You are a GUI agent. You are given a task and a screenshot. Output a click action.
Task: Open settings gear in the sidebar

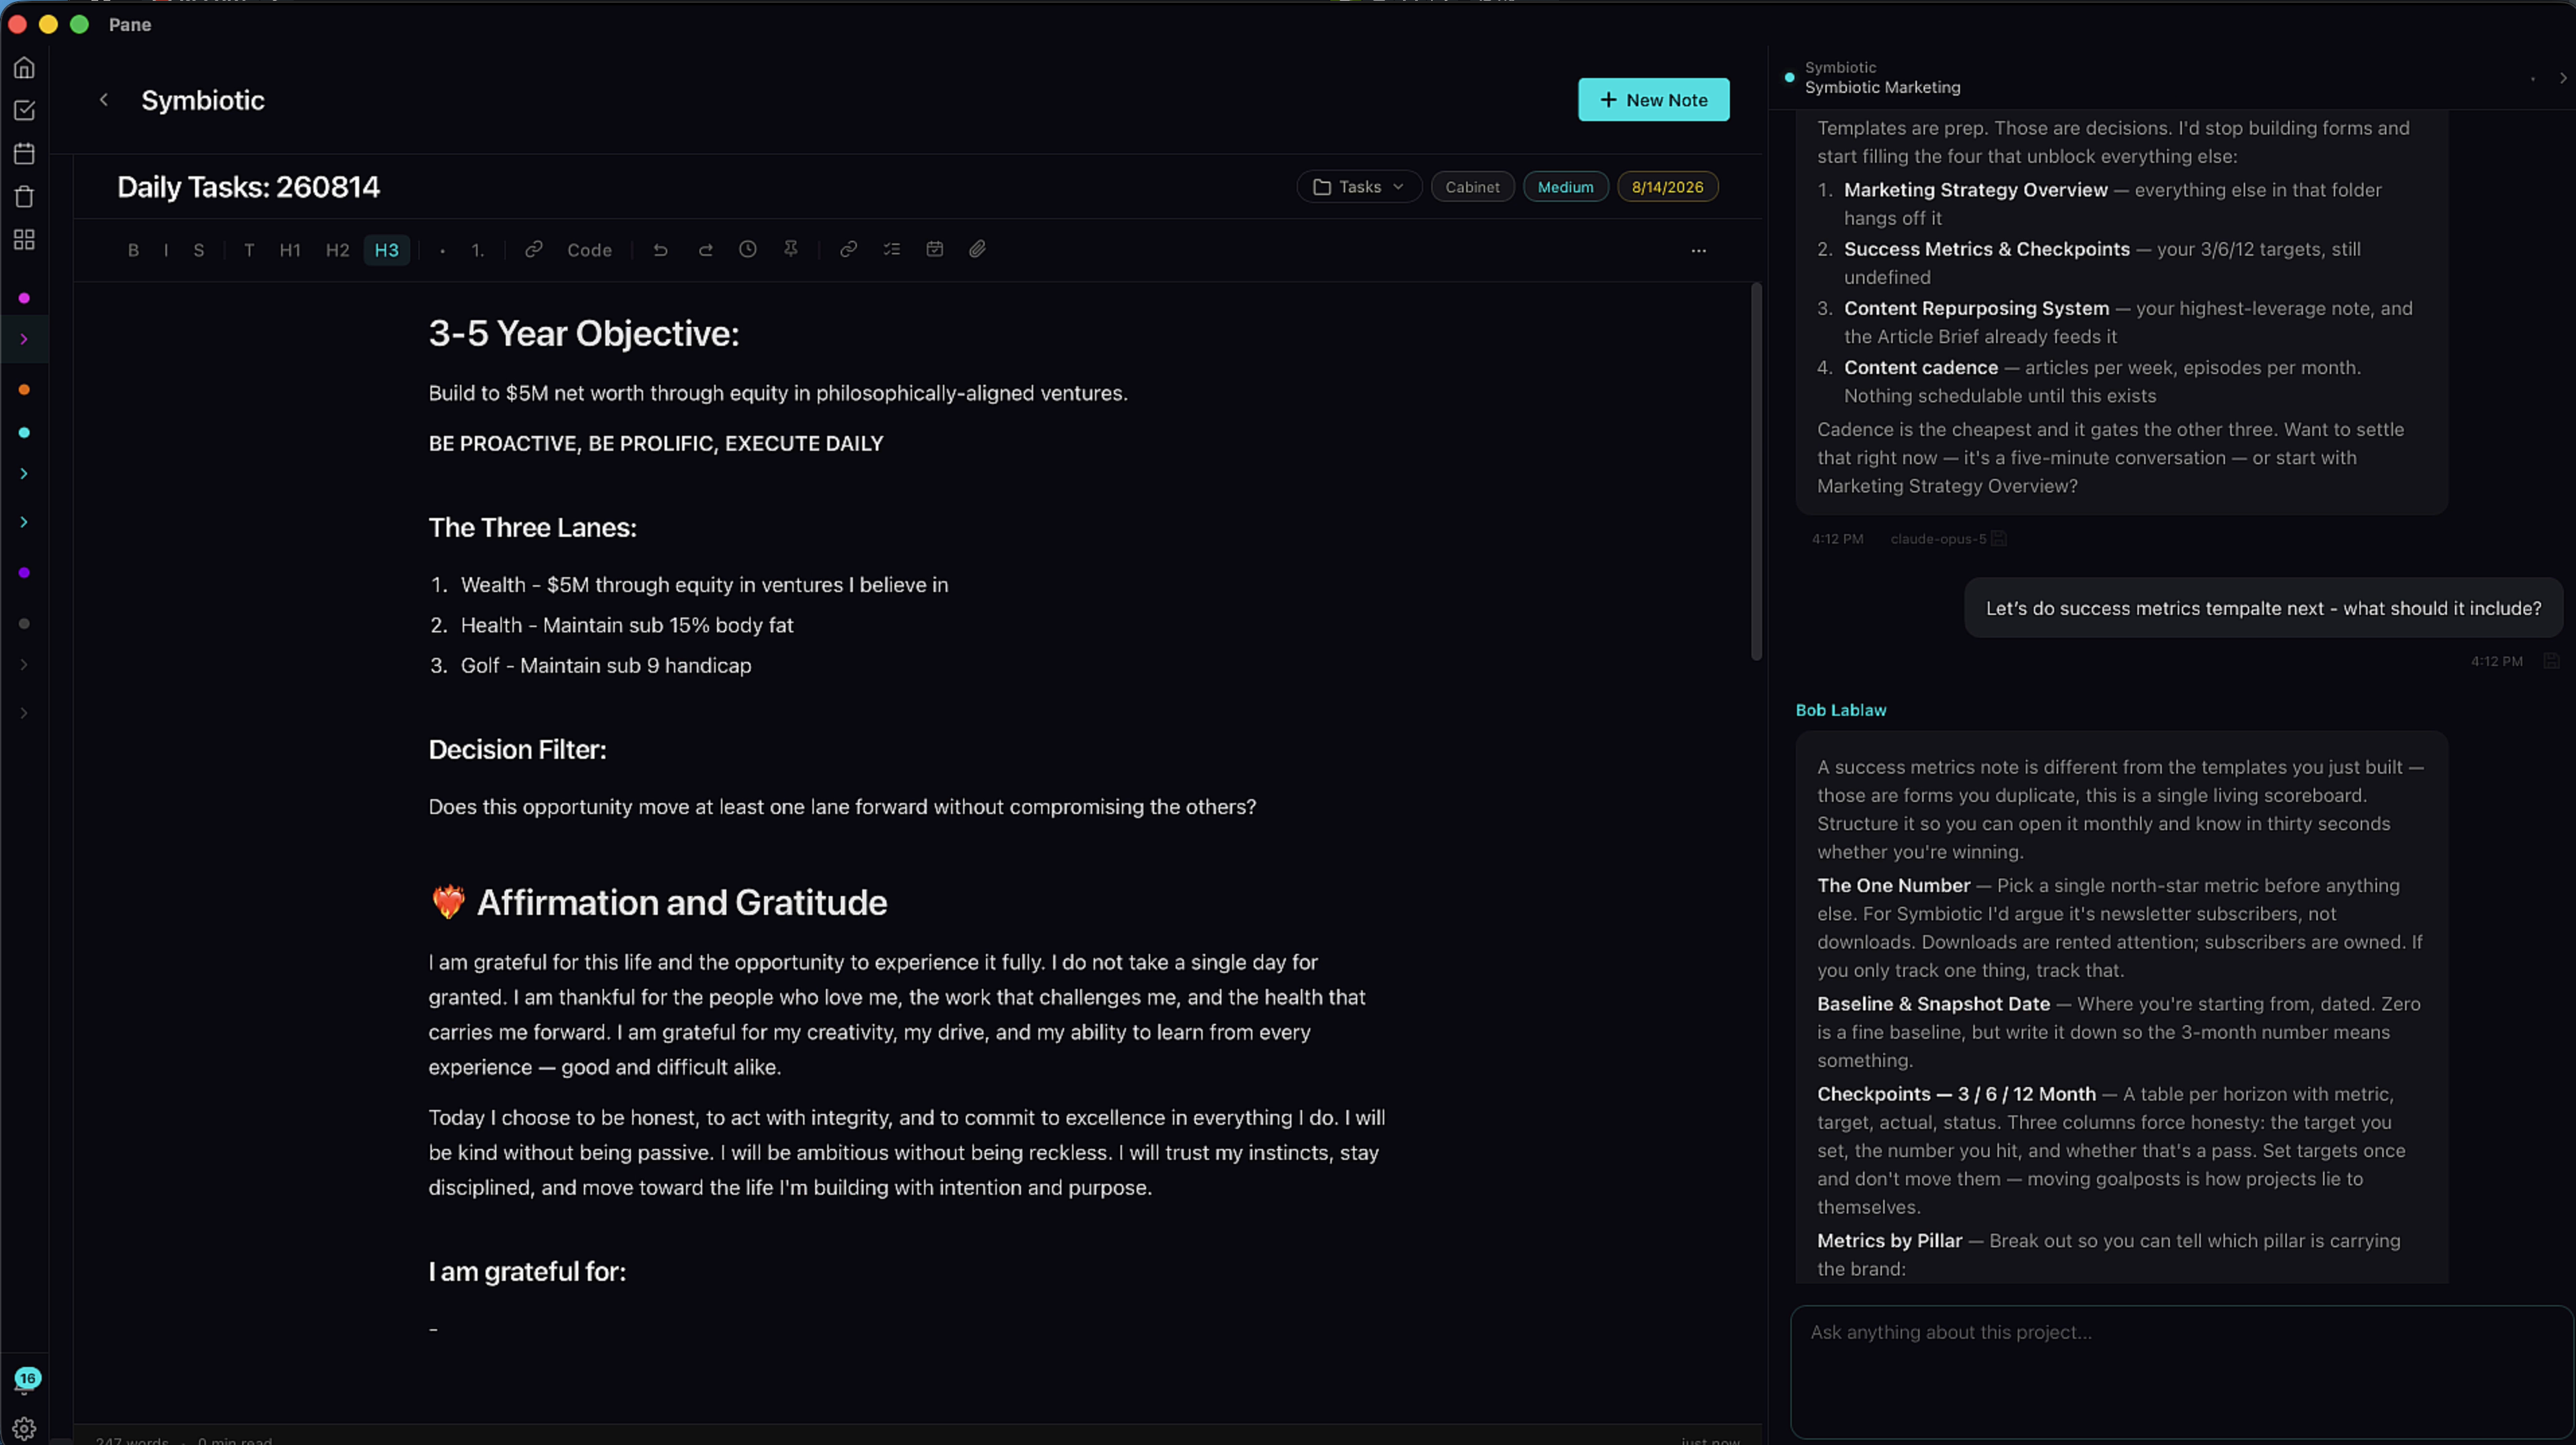[x=25, y=1428]
